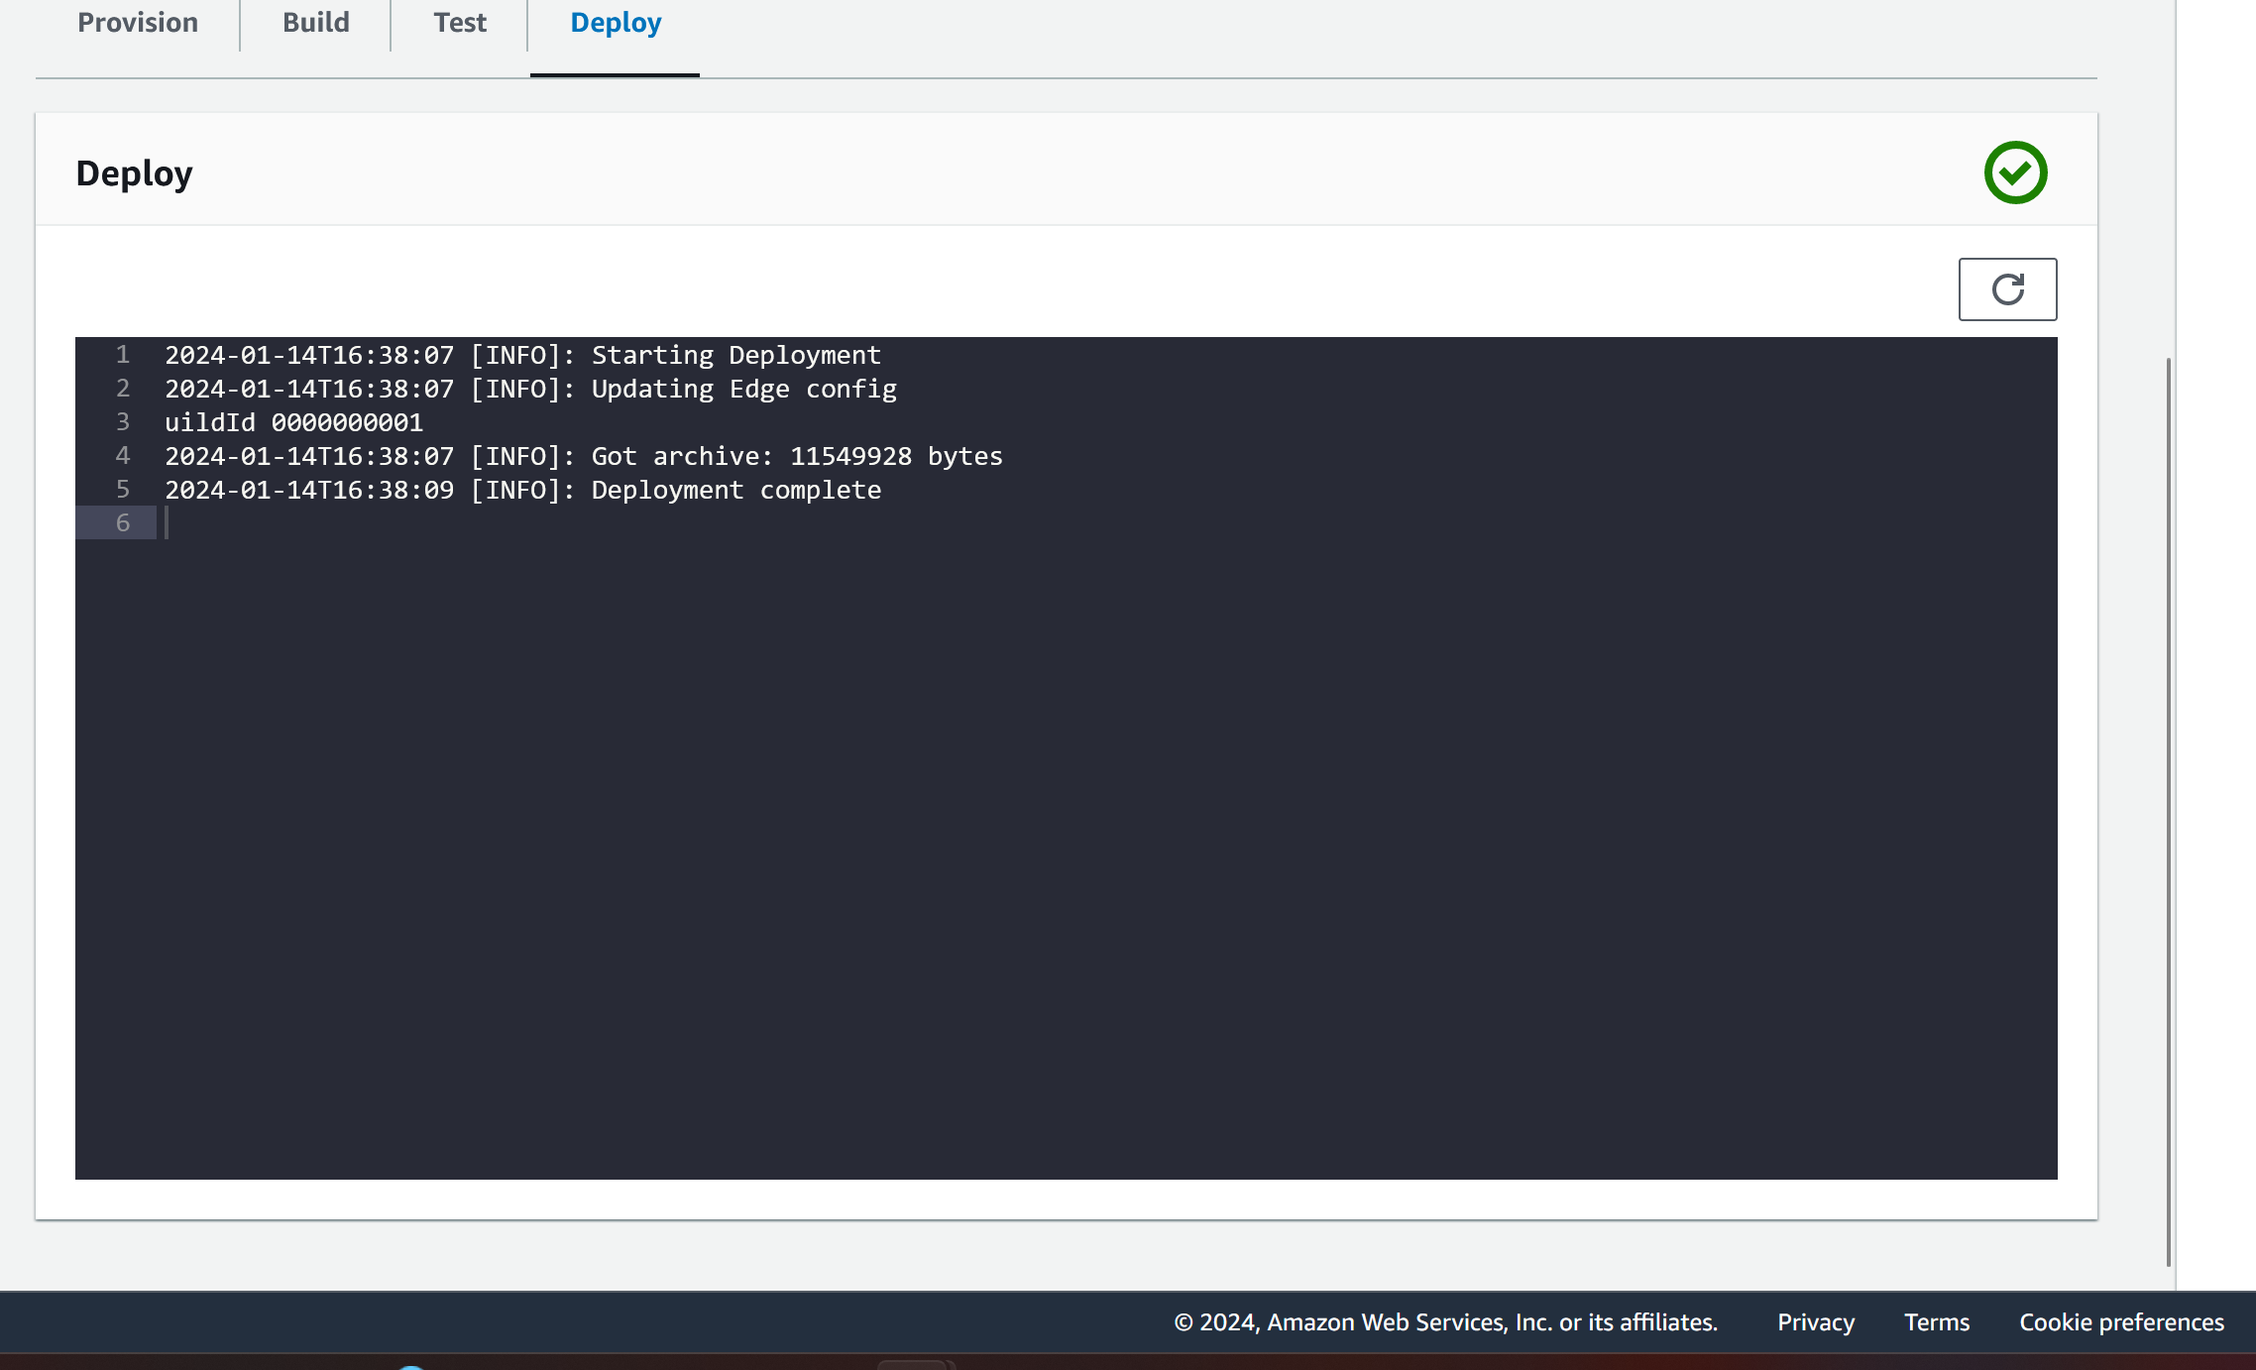The width and height of the screenshot is (2256, 1370).
Task: Click the refresh logs icon button
Action: pos(2007,289)
